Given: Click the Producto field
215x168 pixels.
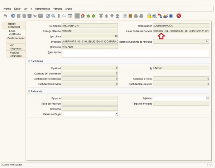Looking at the screenshot, I should (90, 42).
